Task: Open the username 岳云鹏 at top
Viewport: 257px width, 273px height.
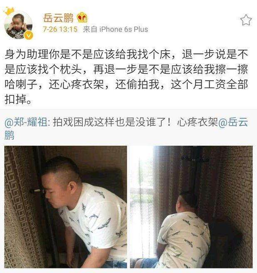Action: 58,18
